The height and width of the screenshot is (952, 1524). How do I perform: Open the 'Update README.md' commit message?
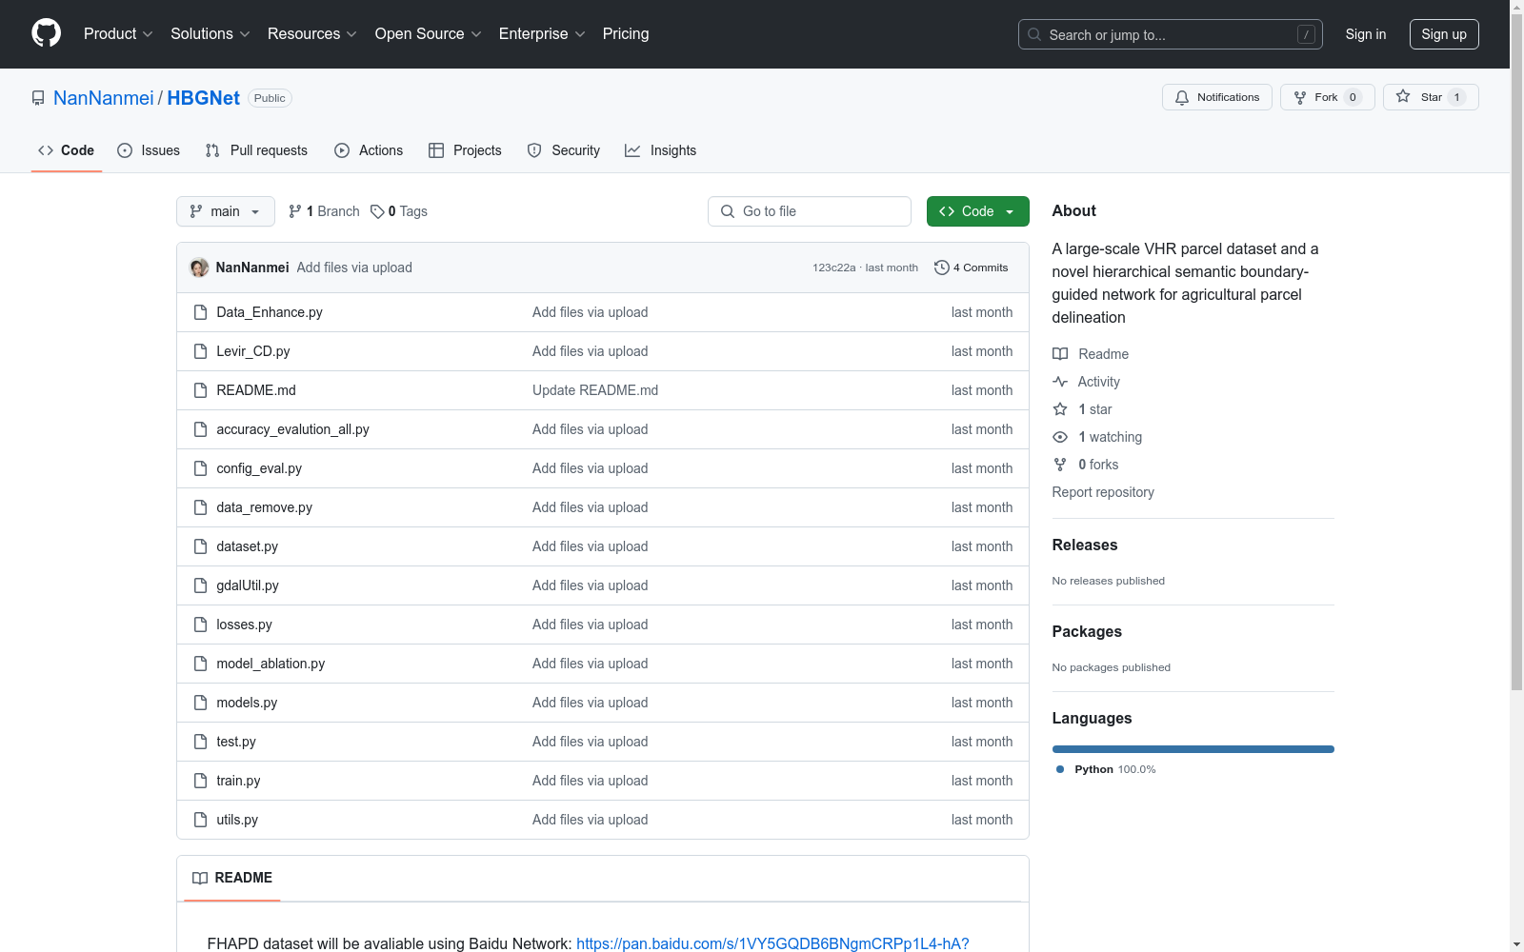[595, 390]
